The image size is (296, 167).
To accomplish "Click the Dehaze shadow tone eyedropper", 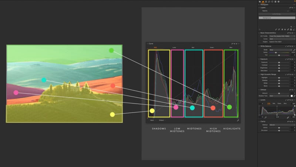I will [x=294, y=96].
